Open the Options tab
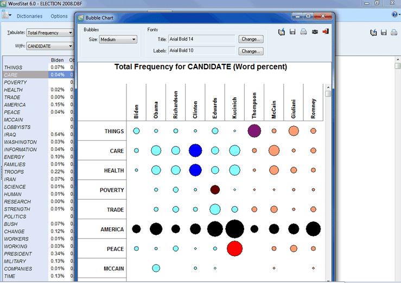401x283 pixels. [x=59, y=16]
